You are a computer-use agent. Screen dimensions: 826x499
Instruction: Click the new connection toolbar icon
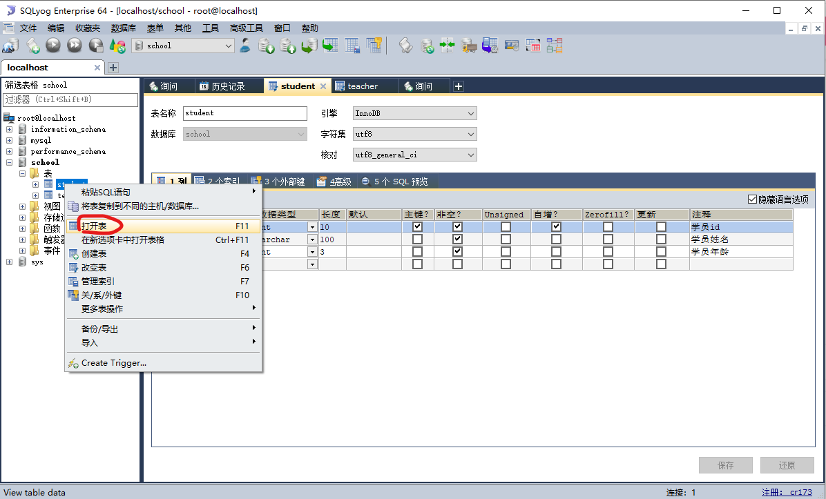coord(10,46)
